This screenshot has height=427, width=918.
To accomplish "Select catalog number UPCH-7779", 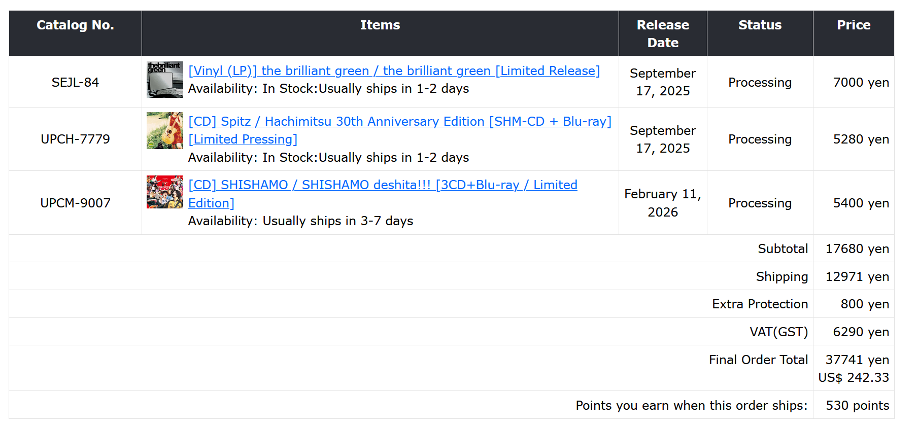I will [75, 139].
